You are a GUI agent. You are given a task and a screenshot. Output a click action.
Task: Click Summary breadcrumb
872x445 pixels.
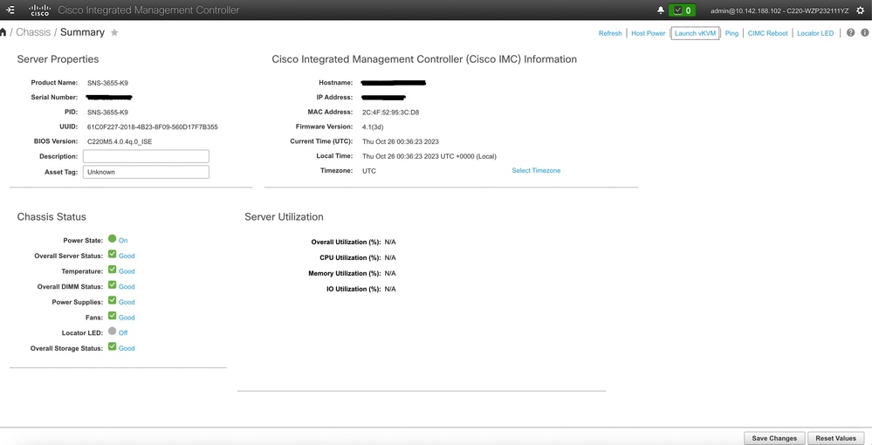pyautogui.click(x=82, y=32)
